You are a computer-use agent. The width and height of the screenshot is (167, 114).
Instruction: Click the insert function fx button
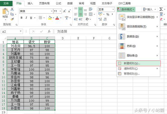(49, 31)
